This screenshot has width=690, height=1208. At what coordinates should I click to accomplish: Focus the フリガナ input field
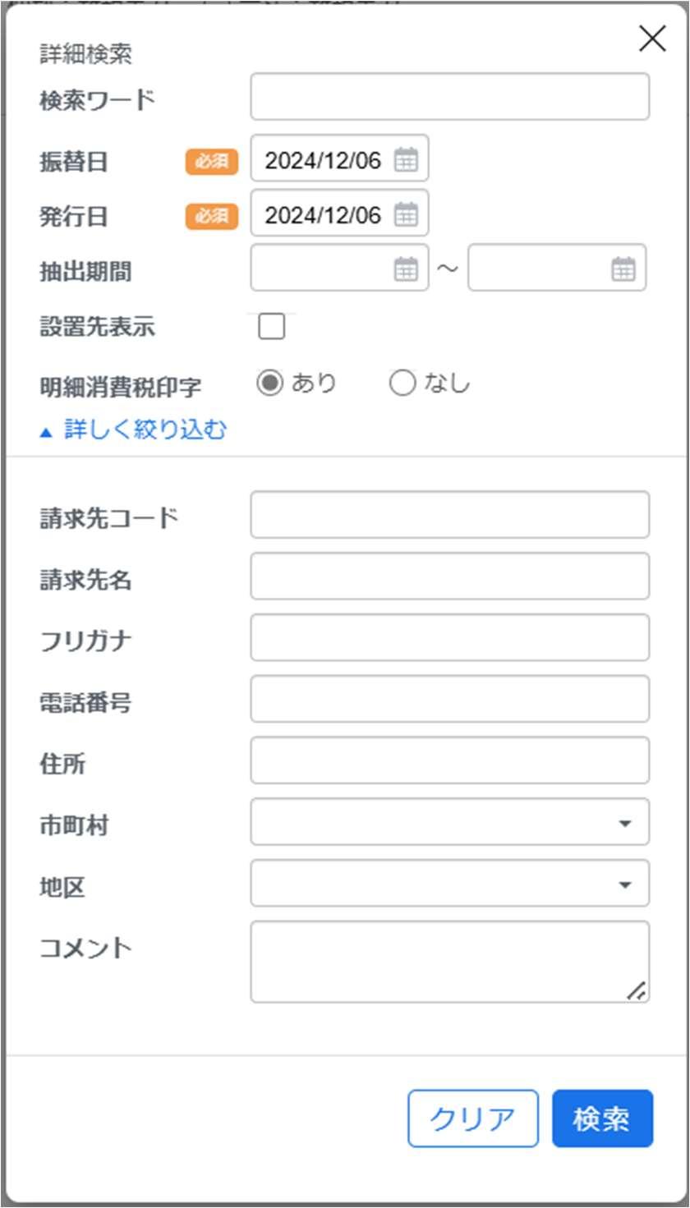click(450, 637)
